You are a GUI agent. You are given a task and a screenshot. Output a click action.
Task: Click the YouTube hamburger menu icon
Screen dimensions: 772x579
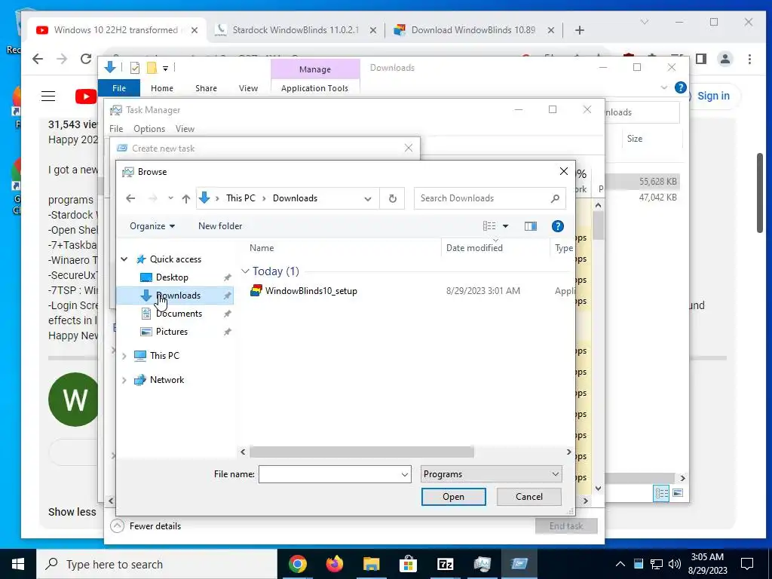pos(48,96)
